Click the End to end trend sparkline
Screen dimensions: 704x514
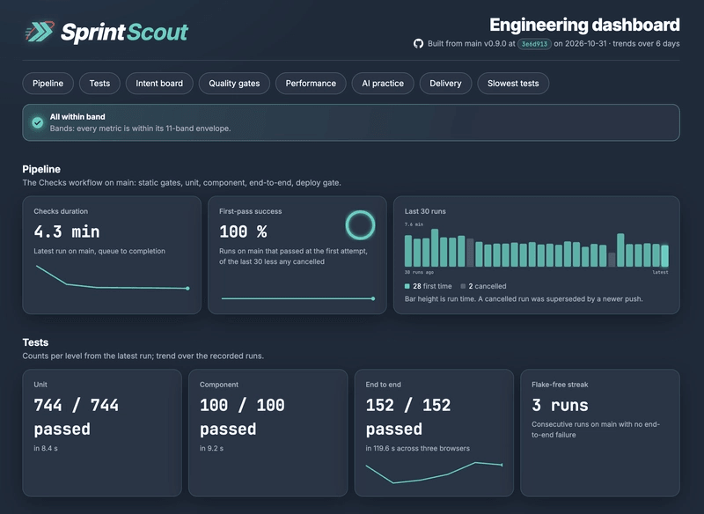pos(434,473)
